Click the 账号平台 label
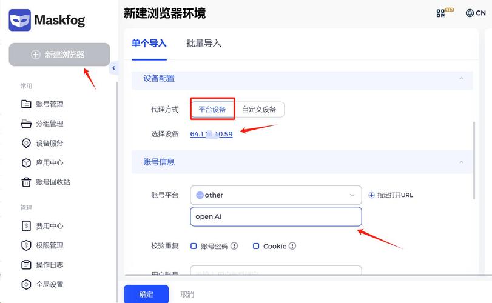Viewport: 492px width, 303px height. tap(165, 195)
